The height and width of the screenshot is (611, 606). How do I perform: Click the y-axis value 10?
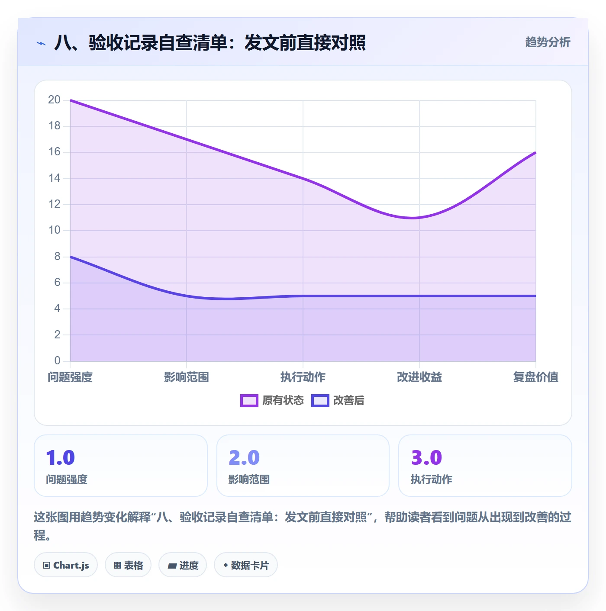pyautogui.click(x=54, y=230)
